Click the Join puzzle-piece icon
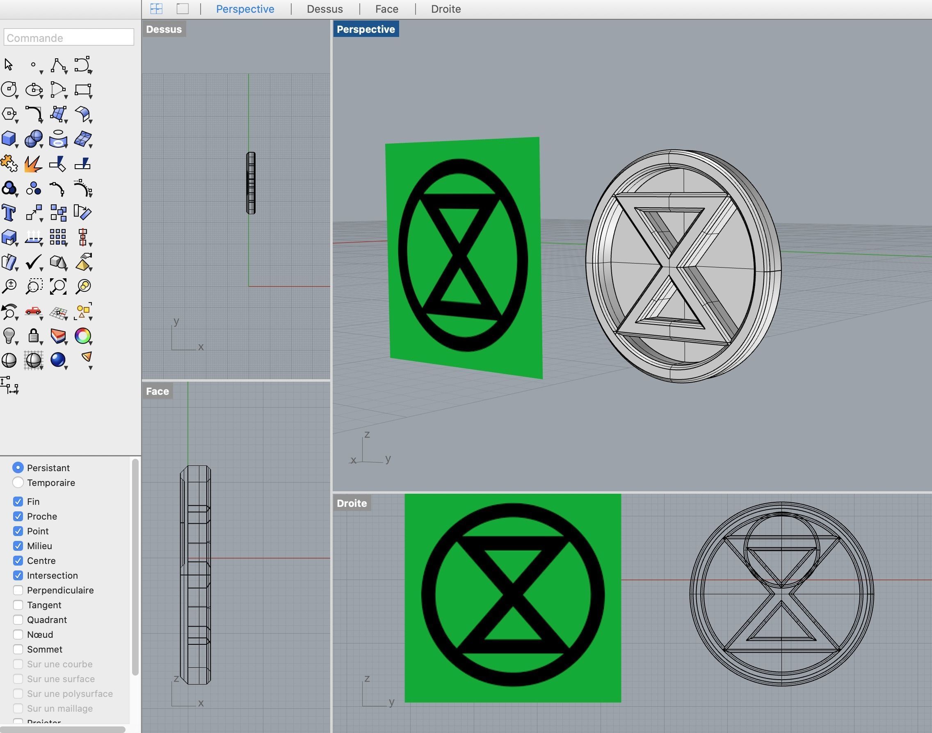The width and height of the screenshot is (932, 733). click(x=9, y=163)
